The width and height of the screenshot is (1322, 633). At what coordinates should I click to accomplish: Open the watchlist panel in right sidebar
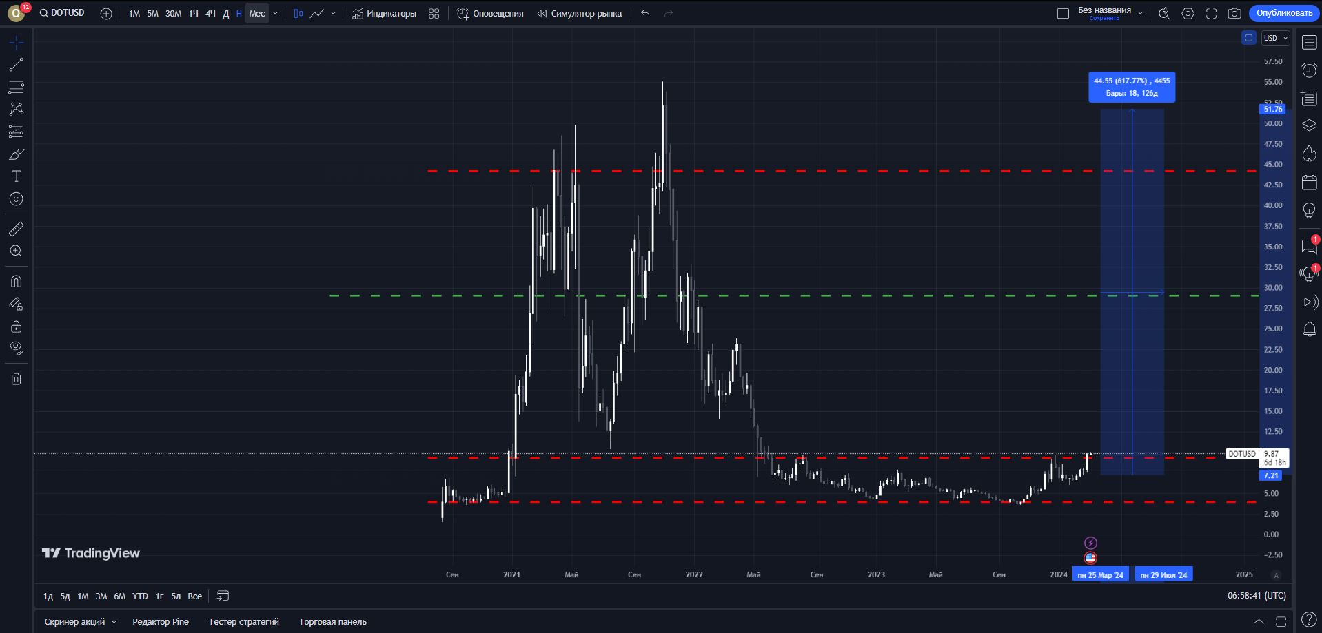point(1309,43)
